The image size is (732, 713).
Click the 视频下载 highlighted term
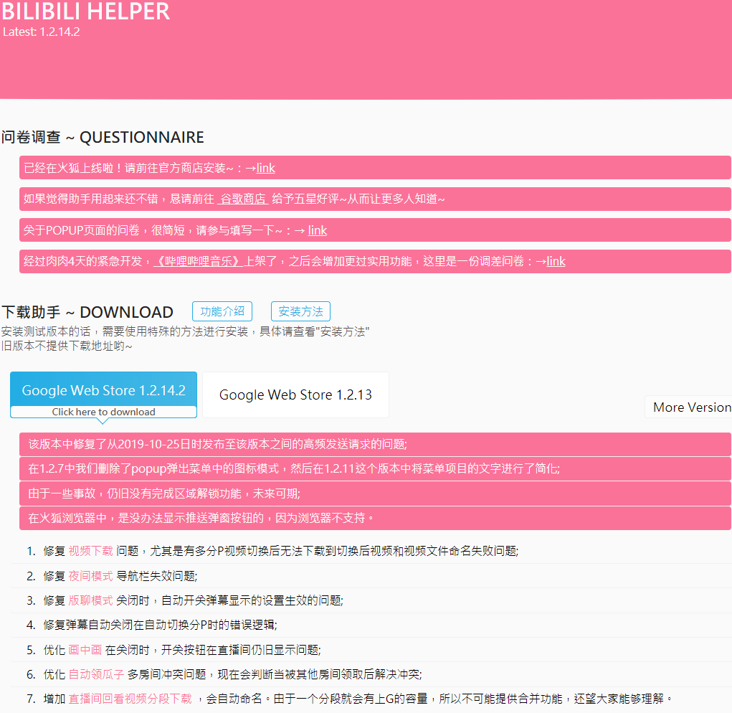coord(90,551)
